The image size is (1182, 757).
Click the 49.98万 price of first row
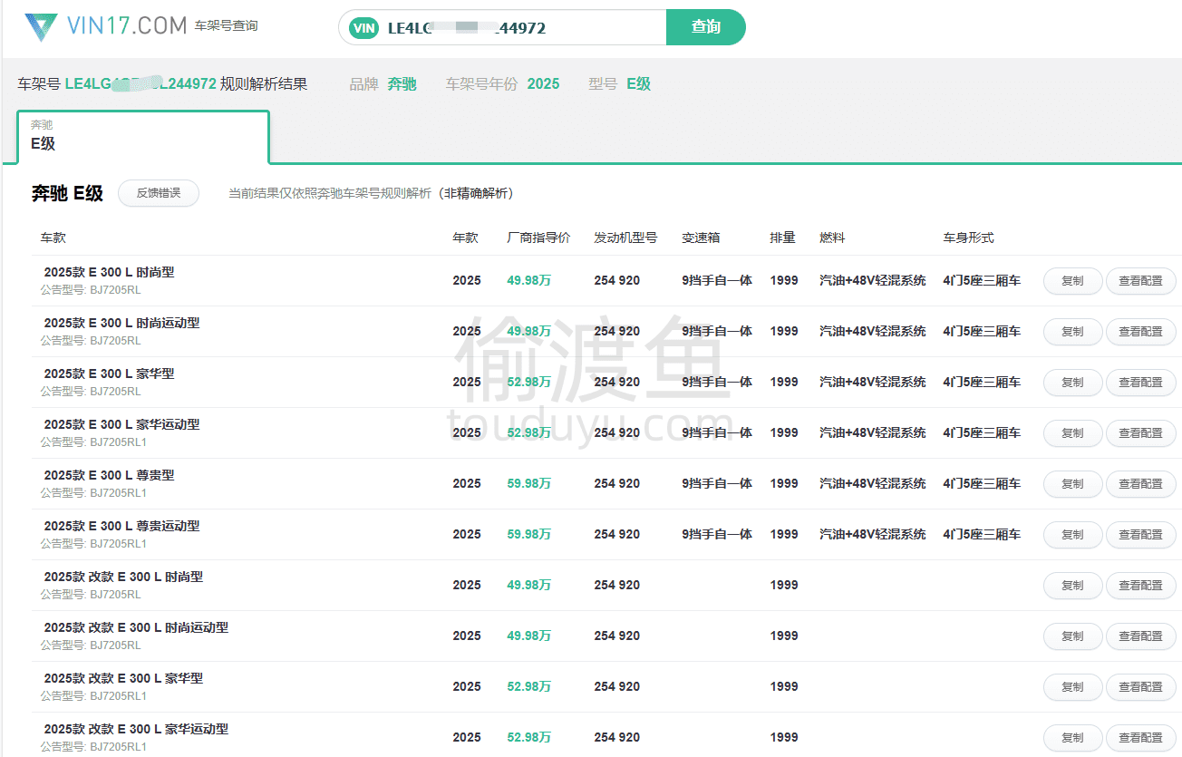pyautogui.click(x=528, y=281)
